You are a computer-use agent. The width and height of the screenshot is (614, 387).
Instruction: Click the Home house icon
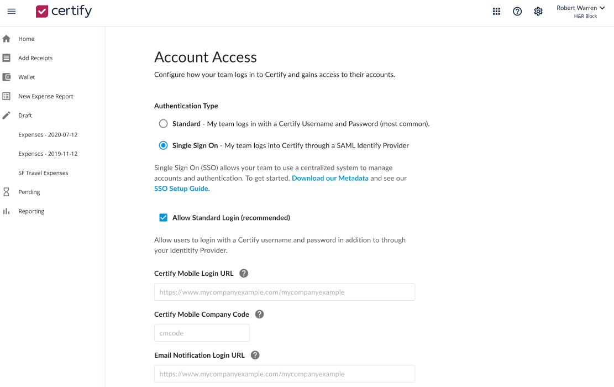pyautogui.click(x=6, y=39)
